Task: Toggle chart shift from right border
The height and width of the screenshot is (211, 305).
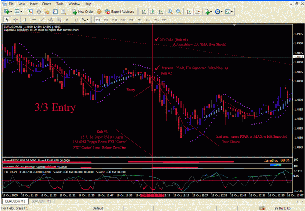Action: 197,12
